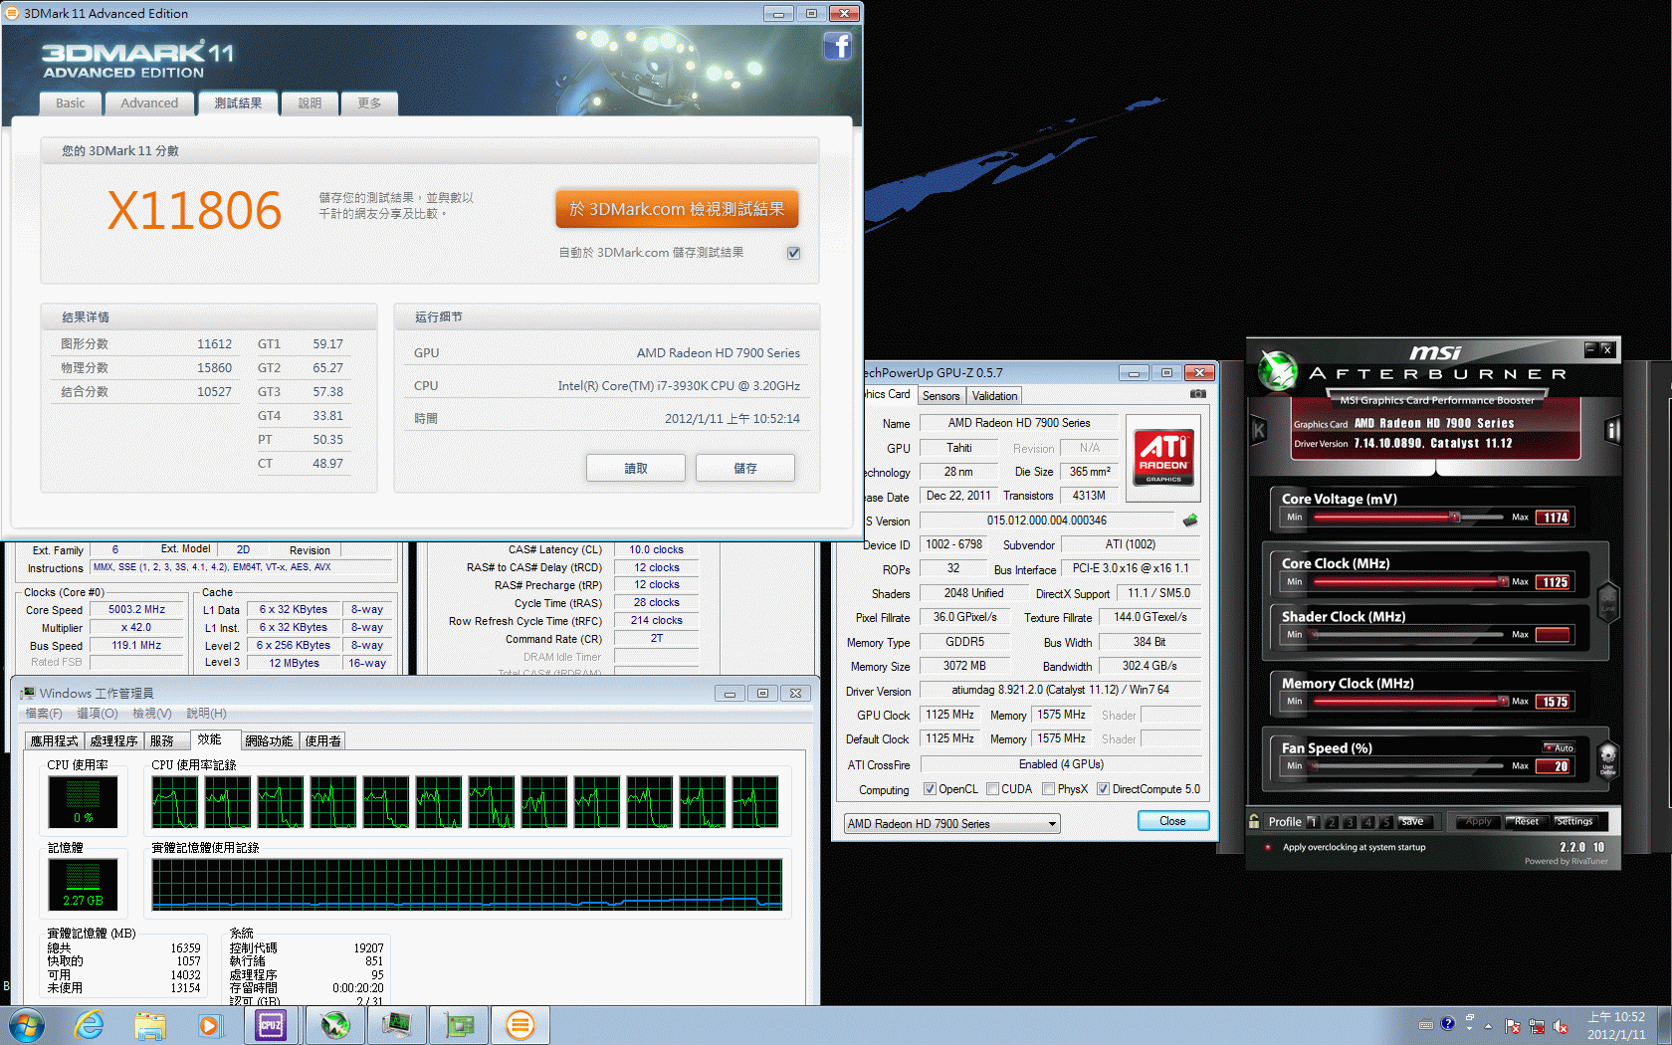Select 網路功能 tab in Task Manager
The width and height of the screenshot is (1672, 1045).
click(269, 741)
